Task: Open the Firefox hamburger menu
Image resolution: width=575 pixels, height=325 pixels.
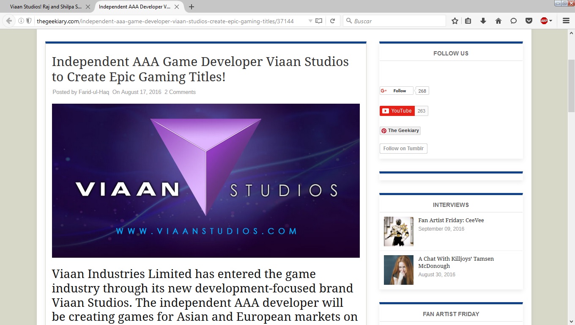Action: click(566, 21)
